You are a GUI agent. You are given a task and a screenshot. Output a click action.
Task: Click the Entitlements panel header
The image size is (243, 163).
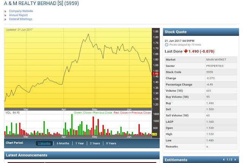tap(201, 160)
